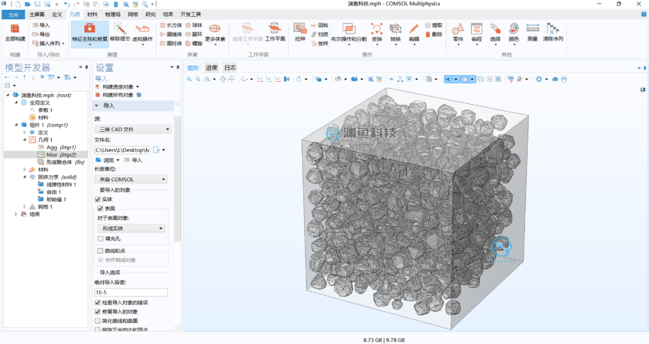Select the Remove Details (移除细节) wand icon

(120, 29)
